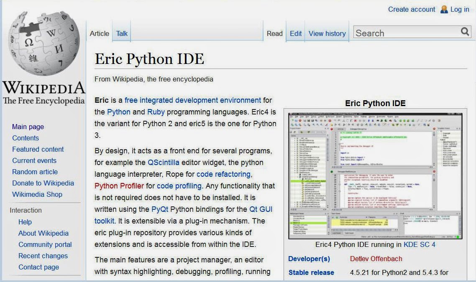Click the Log in link
Image resolution: width=476 pixels, height=282 pixels.
[x=460, y=9]
